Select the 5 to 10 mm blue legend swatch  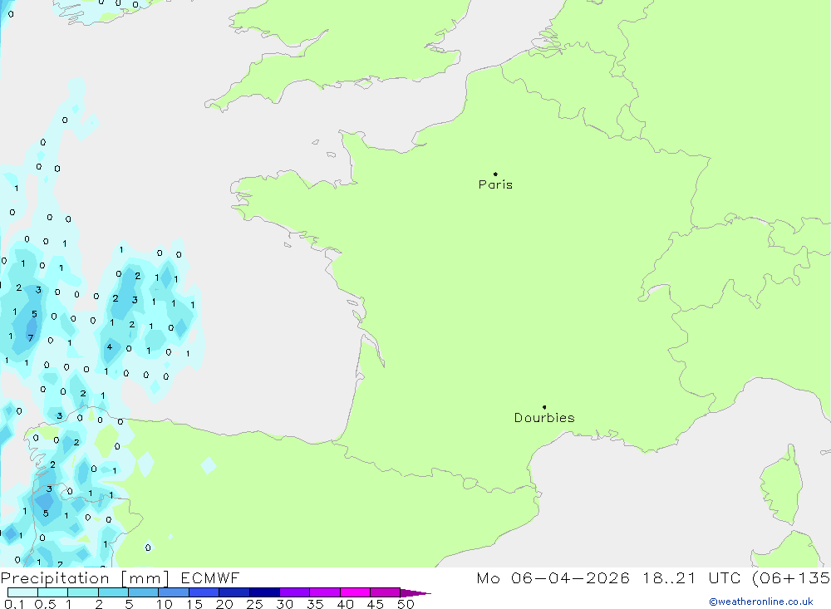pyautogui.click(x=143, y=592)
